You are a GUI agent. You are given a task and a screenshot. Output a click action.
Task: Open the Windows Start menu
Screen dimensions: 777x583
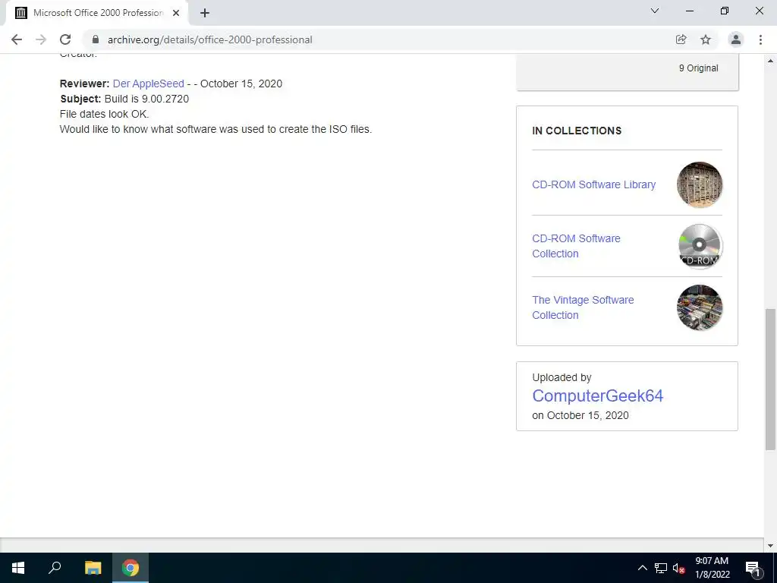point(18,568)
